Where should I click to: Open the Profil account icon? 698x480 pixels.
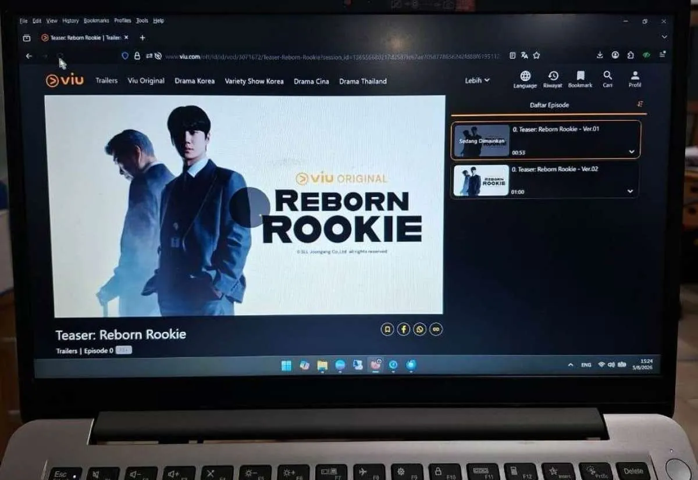click(635, 79)
